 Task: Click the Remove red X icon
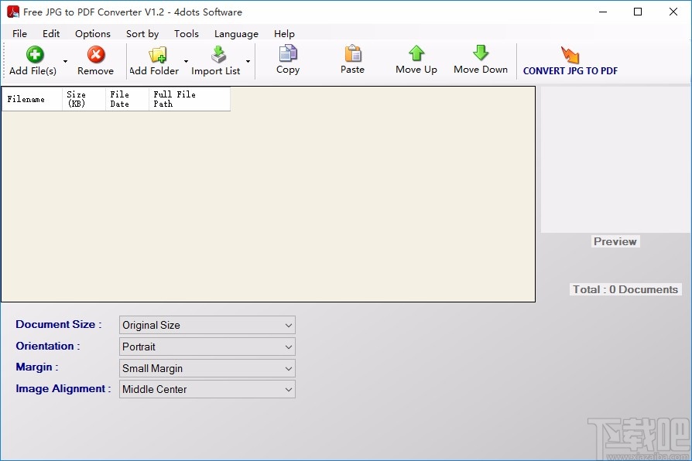pyautogui.click(x=96, y=54)
